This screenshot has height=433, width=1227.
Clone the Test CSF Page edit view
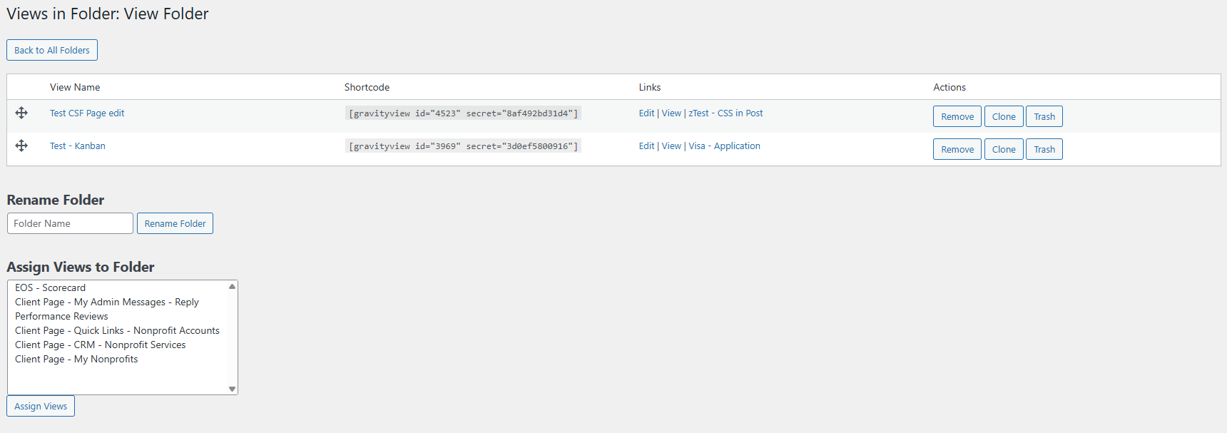tap(1003, 116)
